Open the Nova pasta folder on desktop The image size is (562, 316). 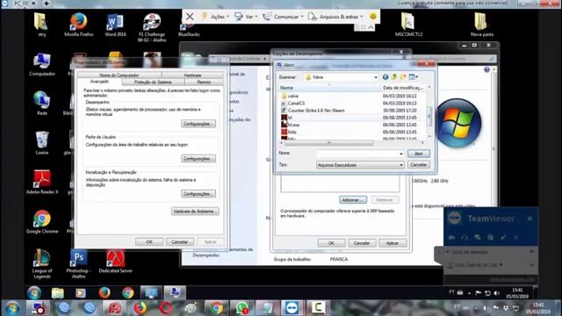[482, 25]
